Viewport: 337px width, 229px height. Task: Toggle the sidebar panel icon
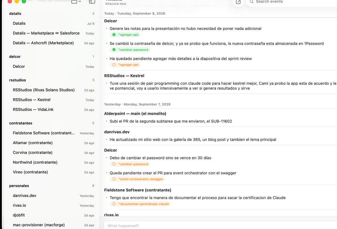click(x=92, y=2)
